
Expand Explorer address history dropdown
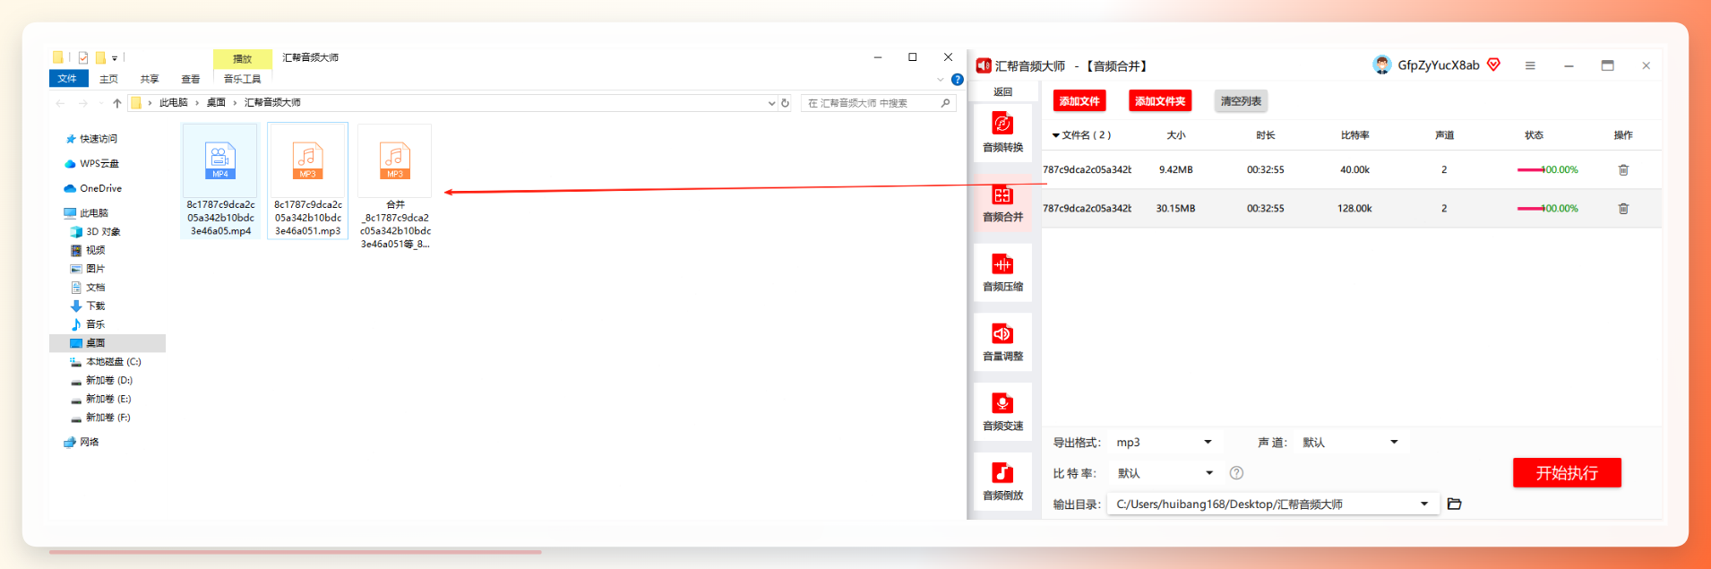(x=771, y=103)
